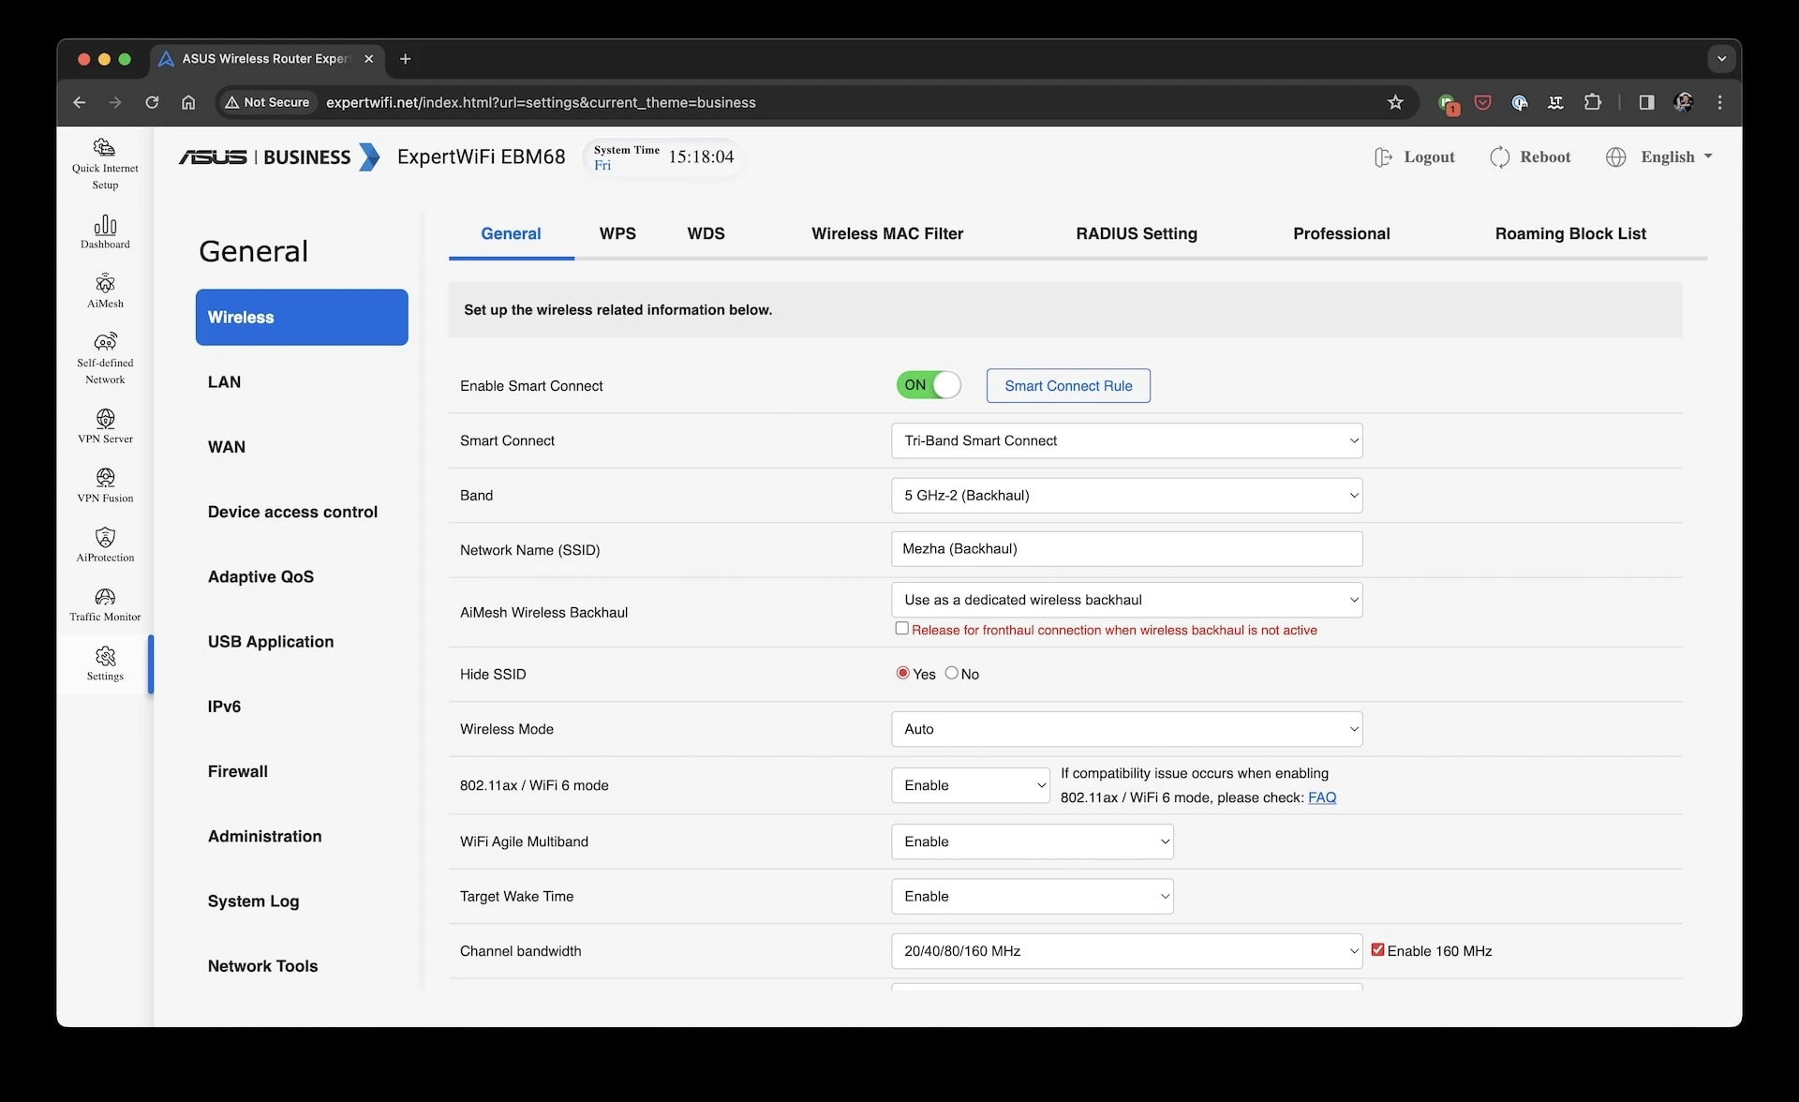
Task: Open browser home page
Action: (x=188, y=102)
